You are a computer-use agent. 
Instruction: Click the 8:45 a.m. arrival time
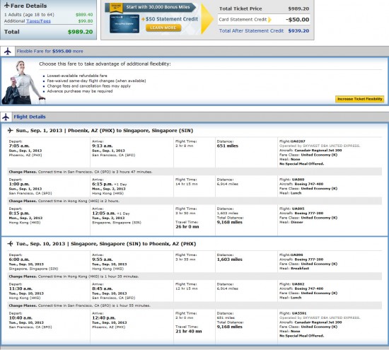103,288
